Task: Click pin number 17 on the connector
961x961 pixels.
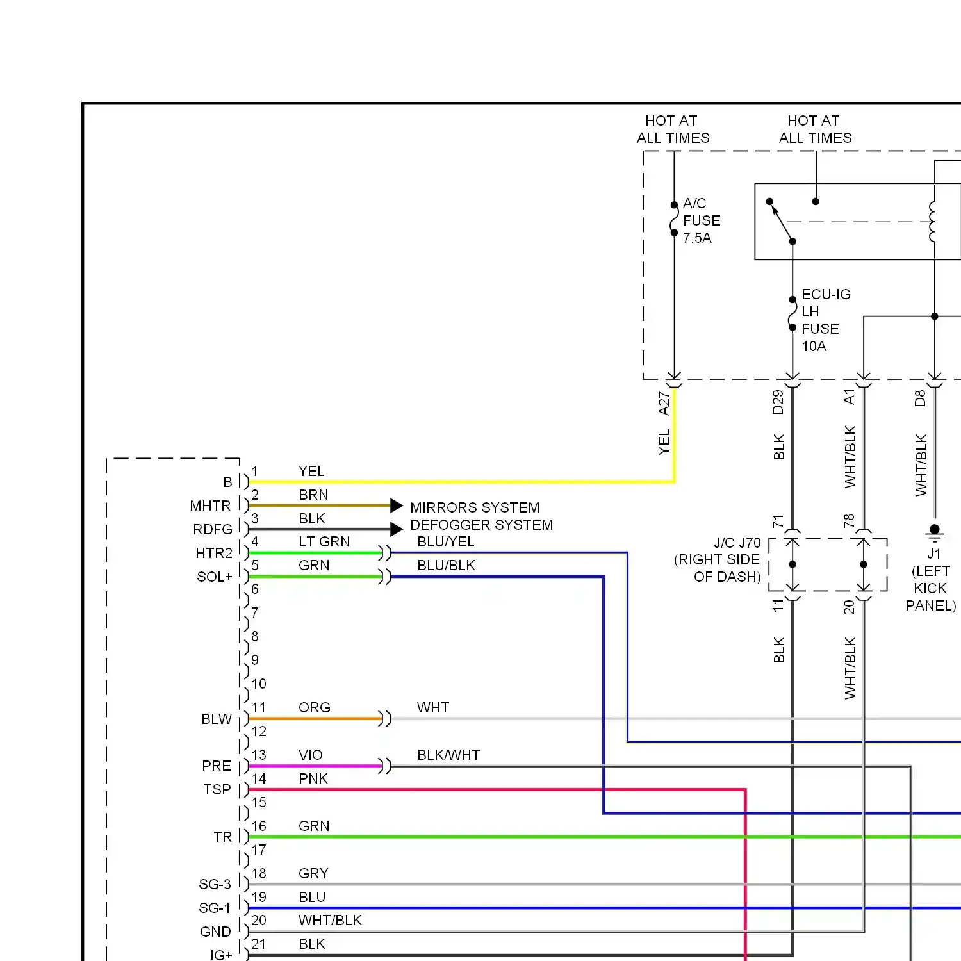Action: tap(259, 850)
